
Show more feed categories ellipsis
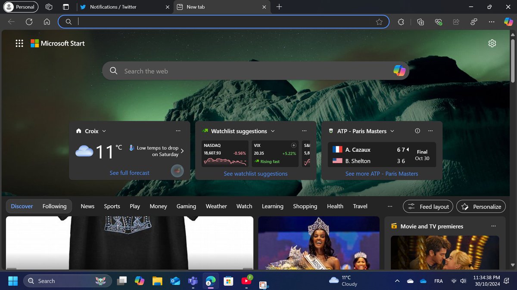tap(390, 207)
